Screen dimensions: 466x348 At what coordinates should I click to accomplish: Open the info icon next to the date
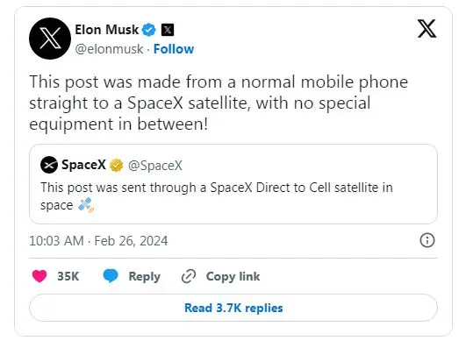click(x=427, y=240)
